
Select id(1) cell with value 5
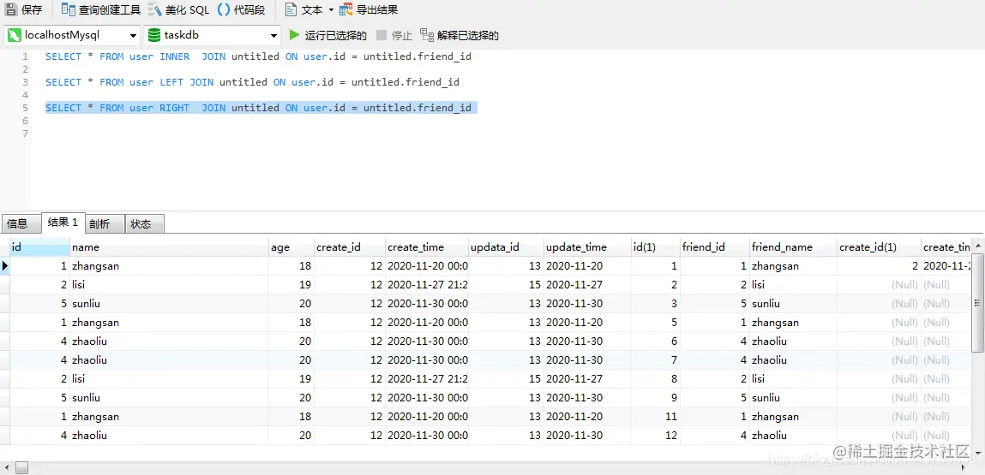tap(656, 323)
